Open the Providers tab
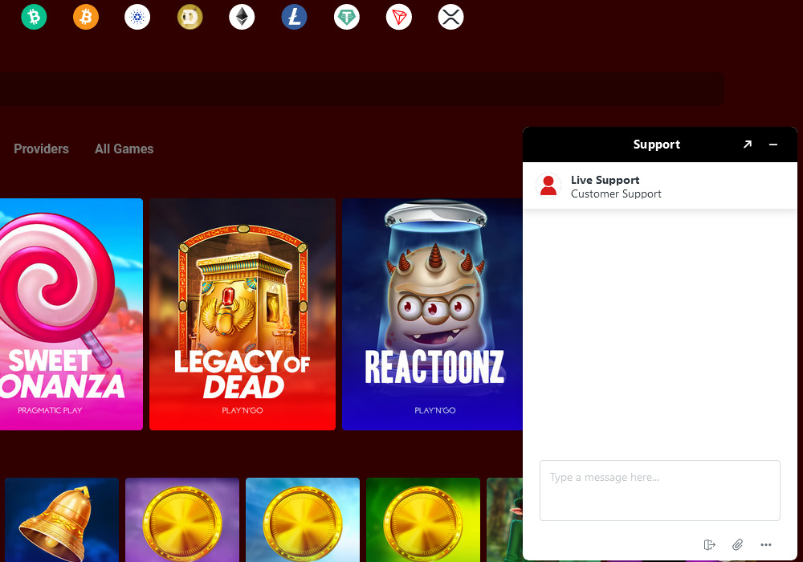The image size is (803, 562). [x=41, y=149]
